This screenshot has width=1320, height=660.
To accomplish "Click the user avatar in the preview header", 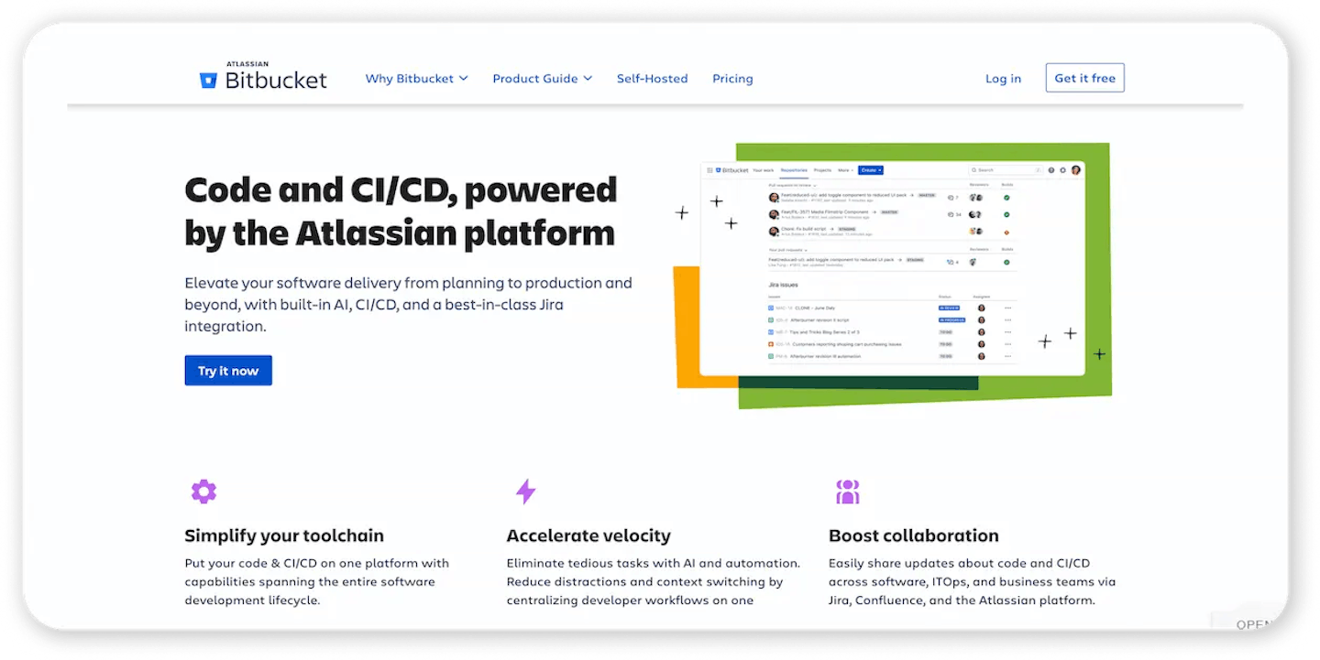I will click(x=1076, y=170).
